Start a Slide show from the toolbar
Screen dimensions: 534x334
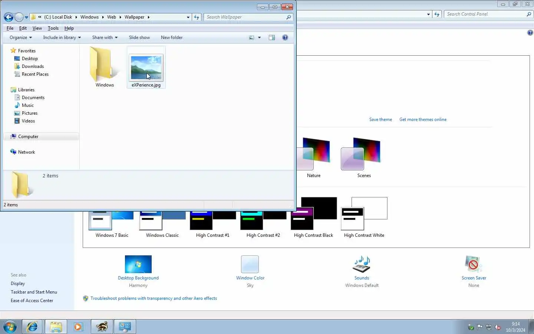139,37
